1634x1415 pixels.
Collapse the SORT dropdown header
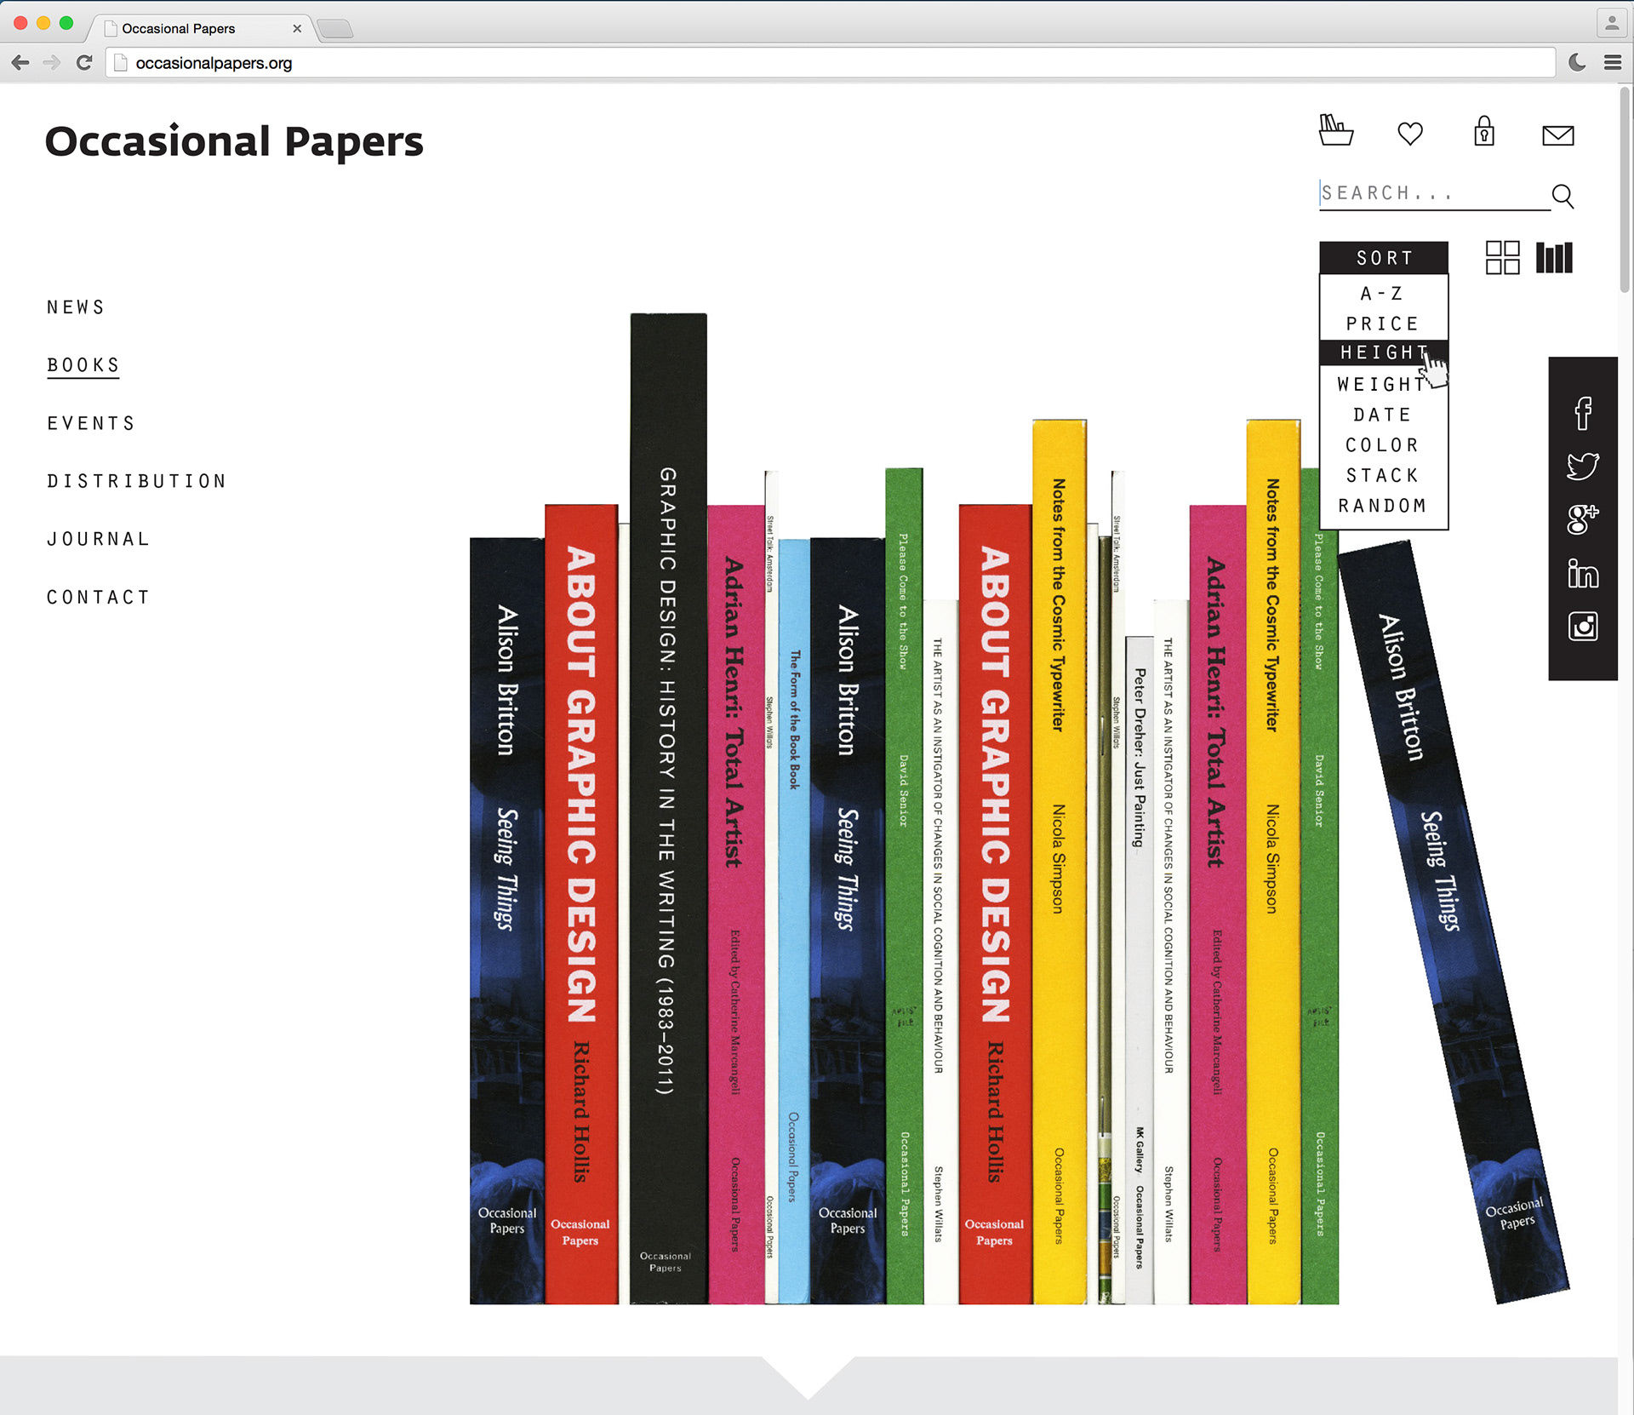[x=1383, y=258]
